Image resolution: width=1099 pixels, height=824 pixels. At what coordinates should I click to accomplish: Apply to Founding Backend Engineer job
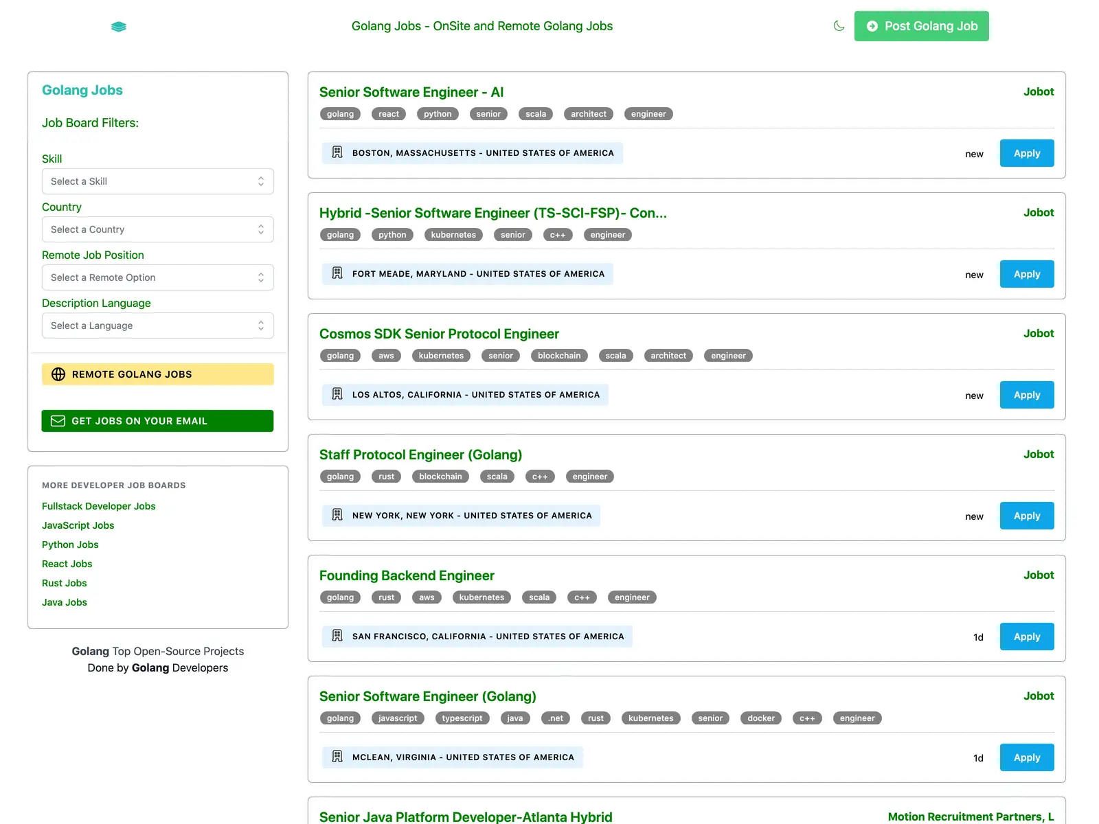point(1027,637)
